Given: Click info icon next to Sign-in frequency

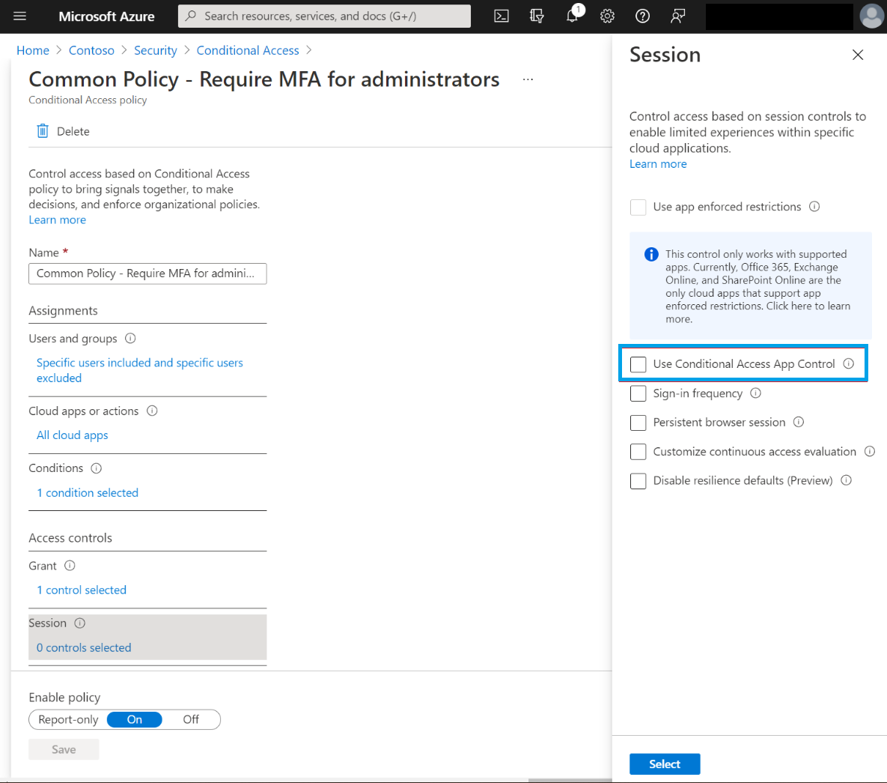Looking at the screenshot, I should [756, 393].
